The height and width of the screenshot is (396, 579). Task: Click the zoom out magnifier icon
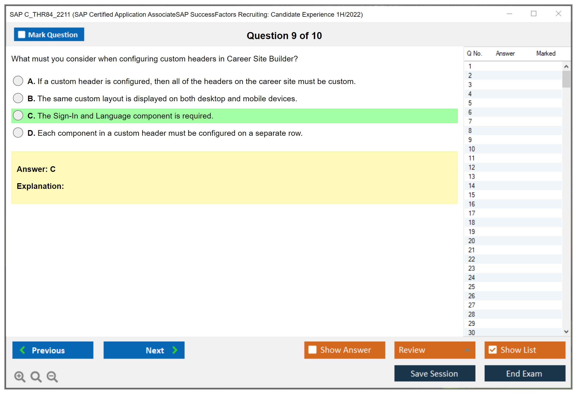52,376
